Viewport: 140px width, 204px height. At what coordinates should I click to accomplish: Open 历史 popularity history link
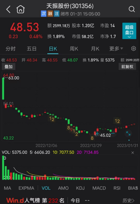coord(128,200)
